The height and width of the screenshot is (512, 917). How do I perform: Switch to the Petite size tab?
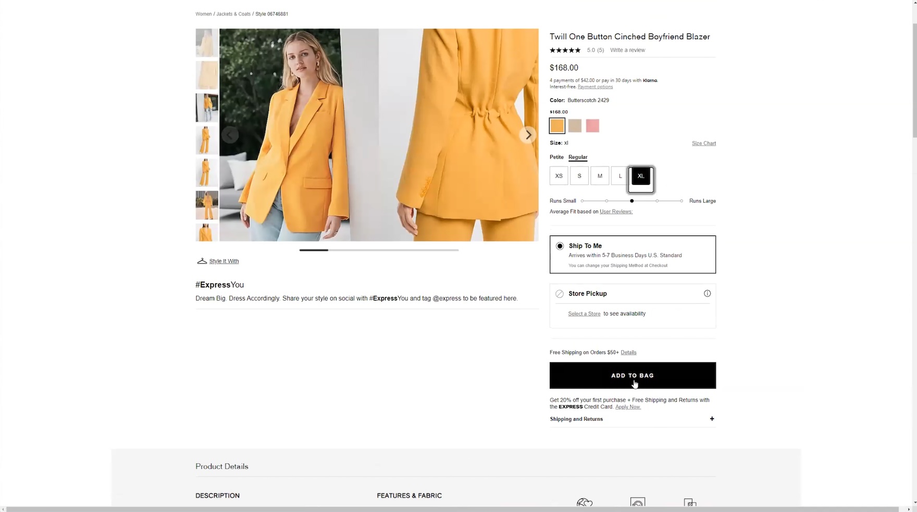point(556,157)
